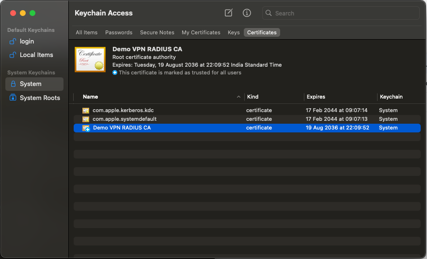The image size is (427, 259).
Task: Click the large root certificate thumbnail
Action: click(90, 59)
